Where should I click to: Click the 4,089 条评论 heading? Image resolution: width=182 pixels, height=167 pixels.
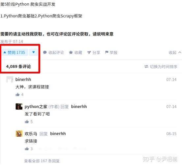(18, 67)
